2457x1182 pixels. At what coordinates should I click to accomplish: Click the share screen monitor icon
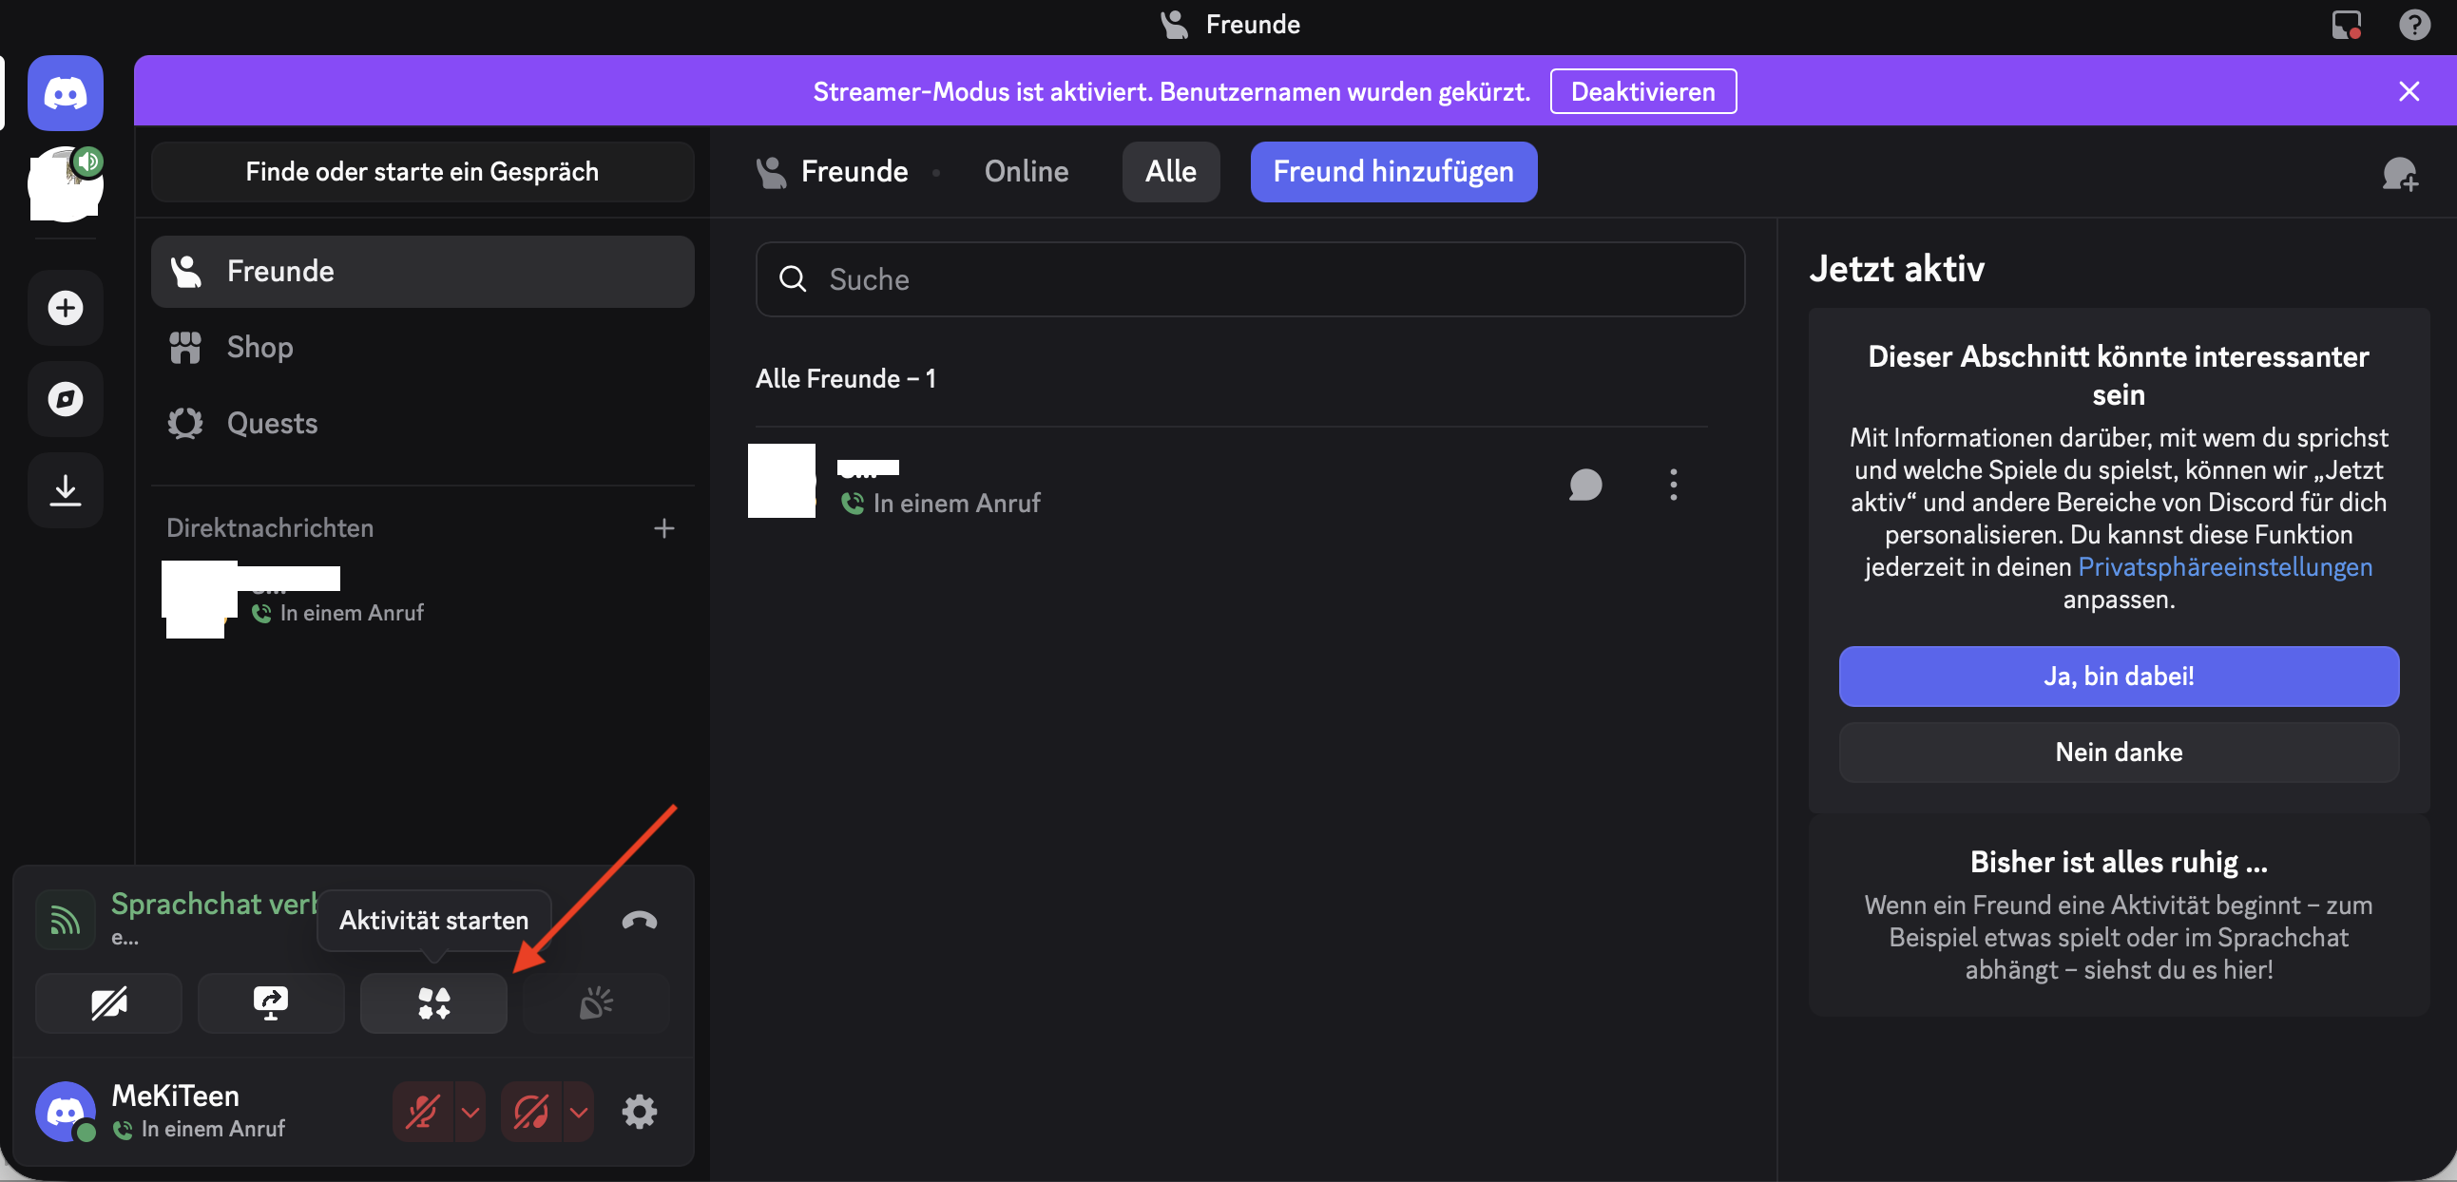pyautogui.click(x=271, y=1002)
